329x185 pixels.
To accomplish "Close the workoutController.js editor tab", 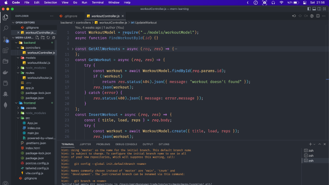I will pos(123,16).
